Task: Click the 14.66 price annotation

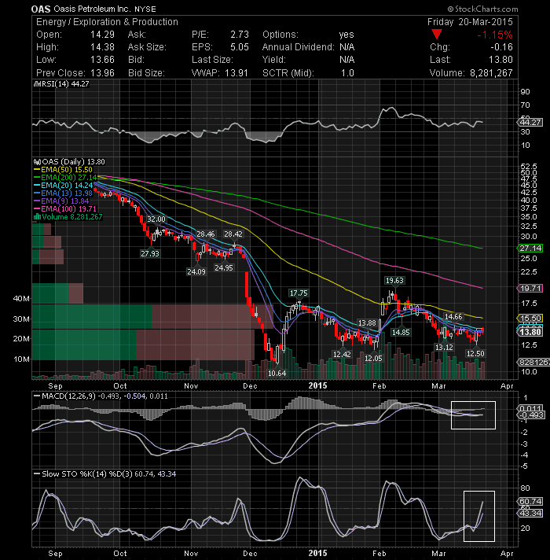Action: point(453,316)
